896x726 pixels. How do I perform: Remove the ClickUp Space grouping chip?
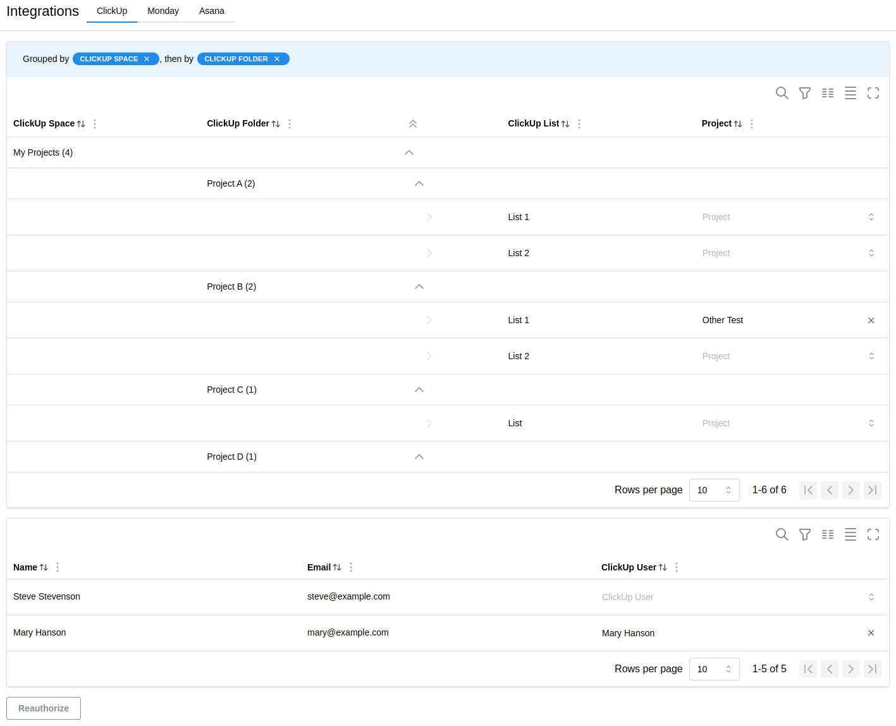147,59
